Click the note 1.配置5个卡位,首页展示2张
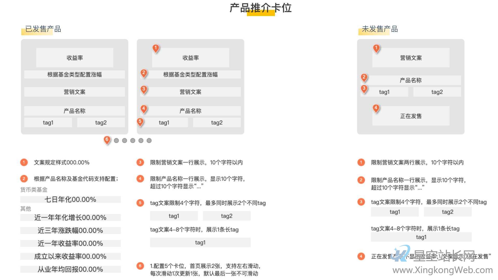This screenshot has width=498, height=280. (205, 266)
